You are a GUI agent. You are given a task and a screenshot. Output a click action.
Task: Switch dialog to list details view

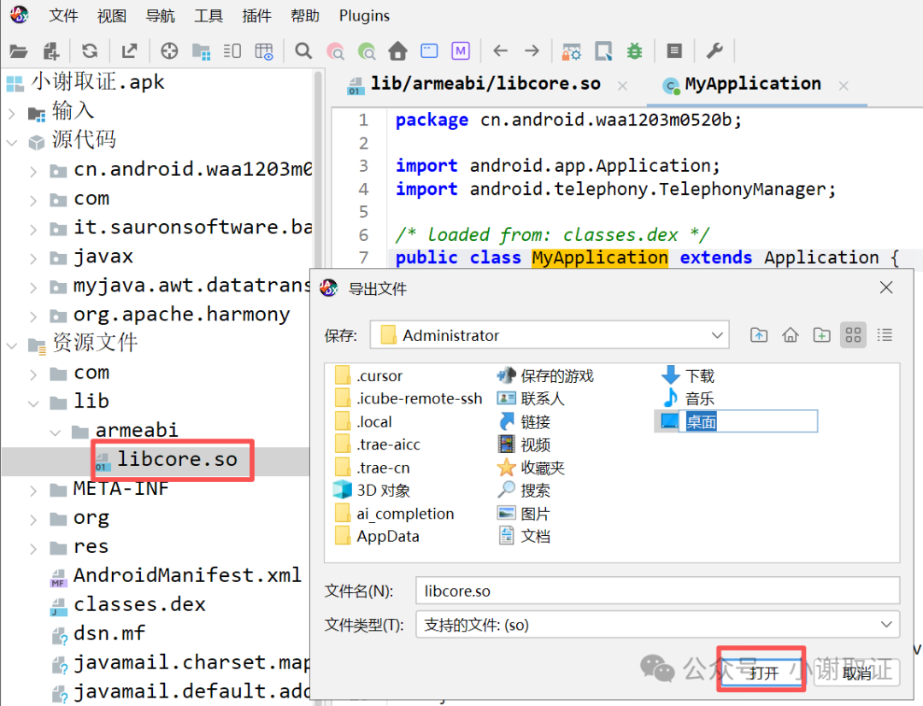[x=885, y=335]
